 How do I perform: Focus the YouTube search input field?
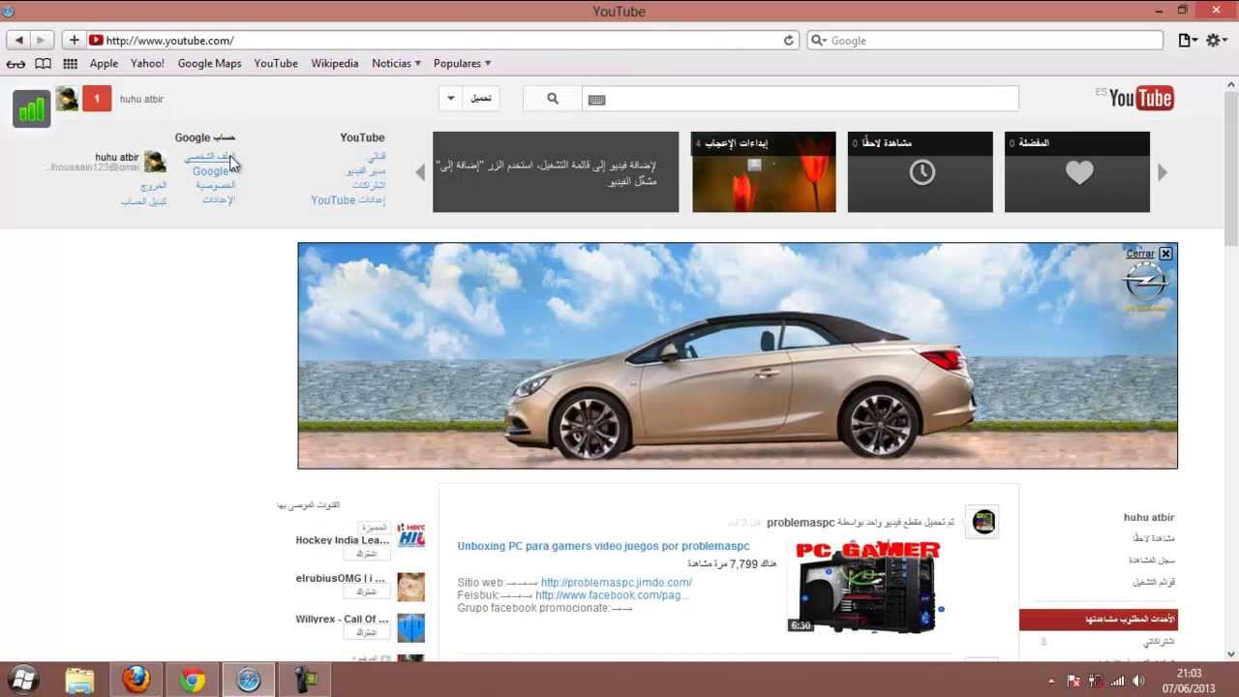click(x=800, y=99)
